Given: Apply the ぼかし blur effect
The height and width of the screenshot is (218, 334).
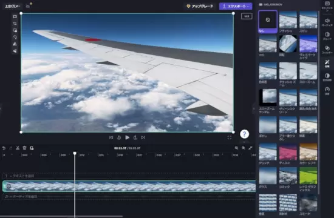Looking at the screenshot, I should coord(268,127).
